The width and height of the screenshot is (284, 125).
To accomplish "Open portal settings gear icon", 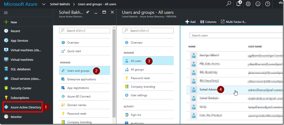I will (248, 4).
